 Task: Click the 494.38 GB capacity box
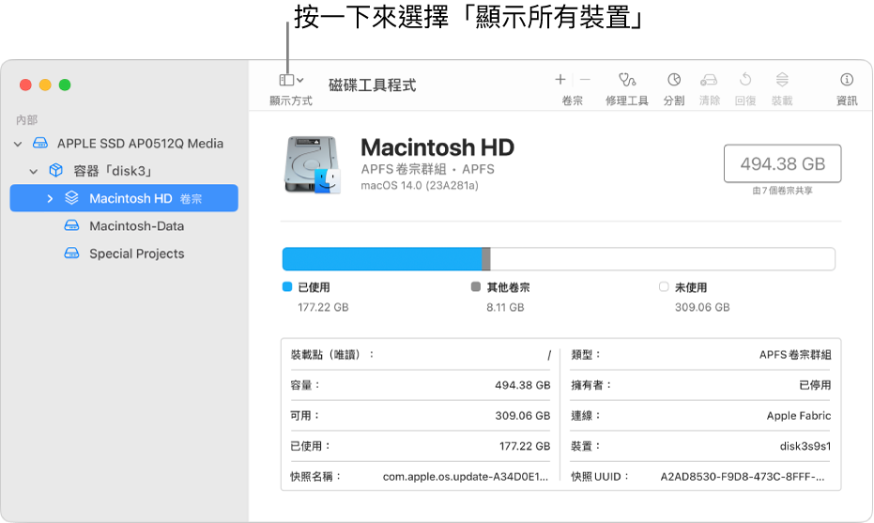point(782,163)
